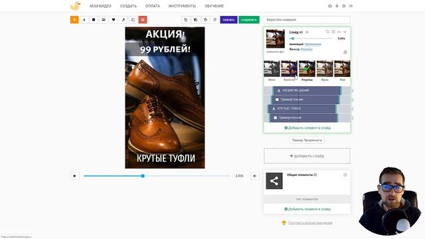This screenshot has width=425, height=239.
Task: Play slide #1 preview
Action: (x=307, y=33)
